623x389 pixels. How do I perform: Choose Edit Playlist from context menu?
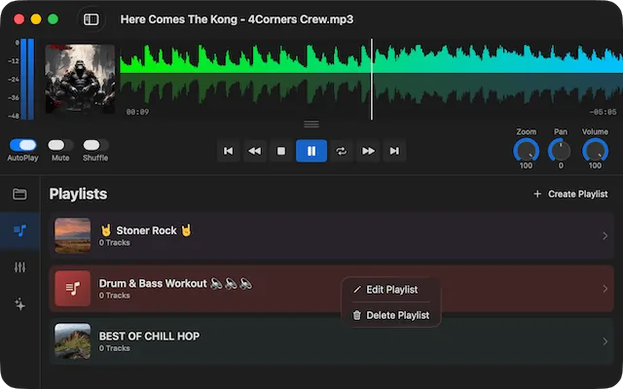click(391, 290)
